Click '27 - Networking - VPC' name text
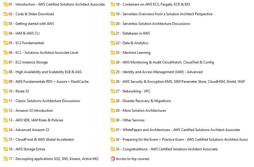This screenshot has width=254, height=167. pyautogui.click(x=133, y=91)
